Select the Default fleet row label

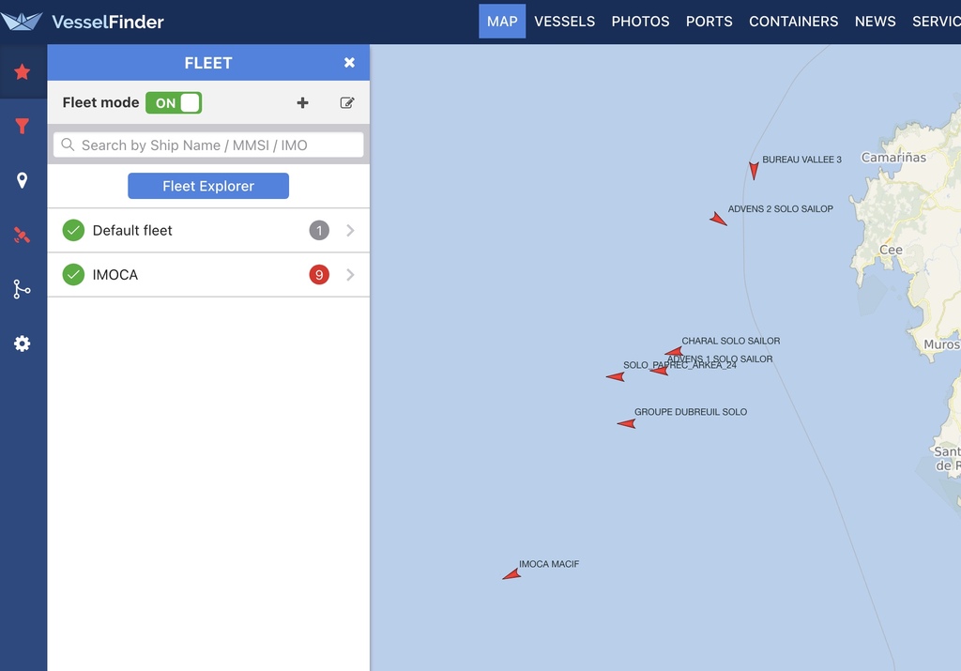[x=132, y=231]
